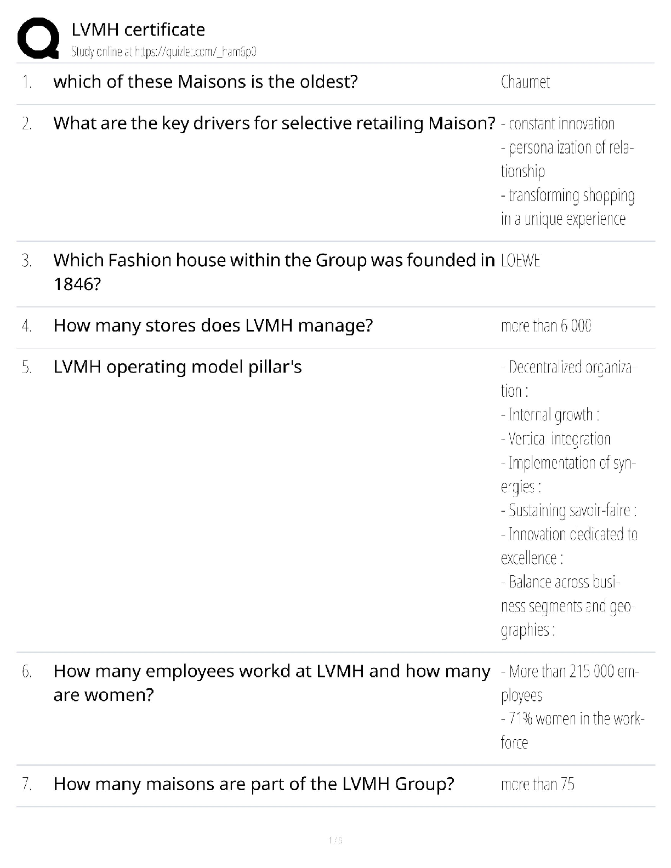Click More than 215 000 employees answer
The height and width of the screenshot is (868, 671).
click(x=570, y=672)
